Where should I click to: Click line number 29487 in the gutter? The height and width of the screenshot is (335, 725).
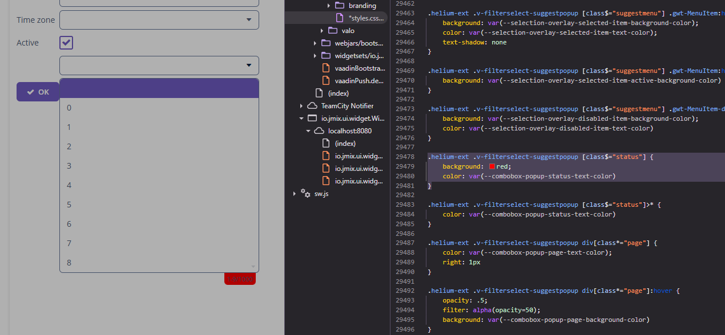point(405,243)
